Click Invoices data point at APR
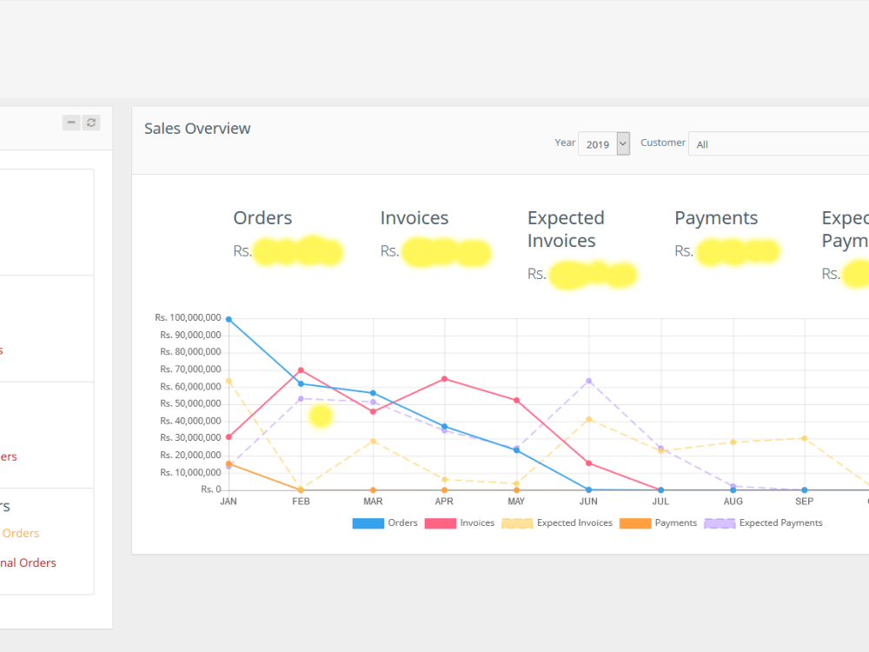Screen dimensions: 869x652 444,379
